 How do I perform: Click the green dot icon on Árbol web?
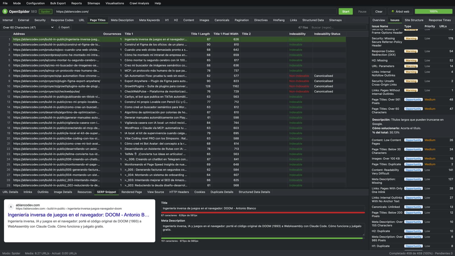click(x=393, y=11)
